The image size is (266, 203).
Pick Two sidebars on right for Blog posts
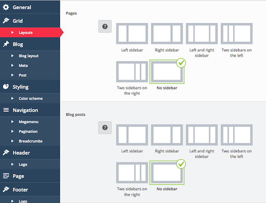pos(132,173)
